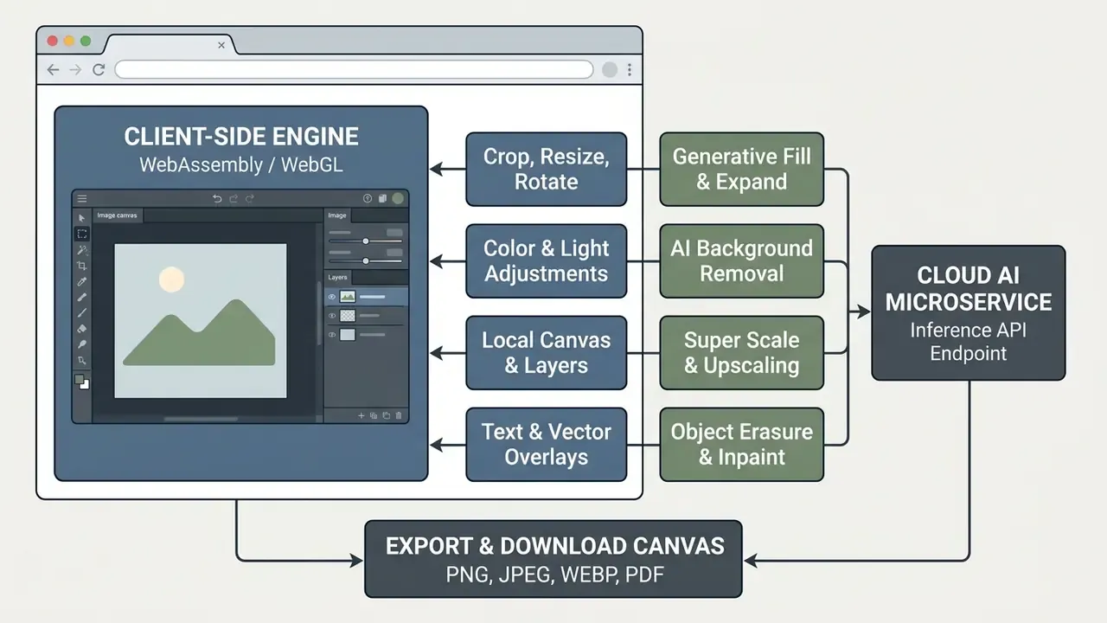This screenshot has width=1107, height=623.
Task: Click the browser address bar
Action: point(354,69)
